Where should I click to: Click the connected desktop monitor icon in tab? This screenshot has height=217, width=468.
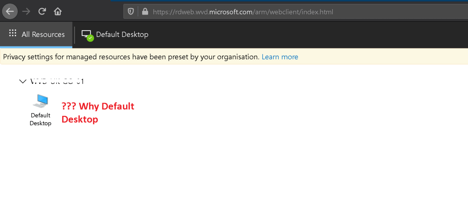[x=87, y=36]
